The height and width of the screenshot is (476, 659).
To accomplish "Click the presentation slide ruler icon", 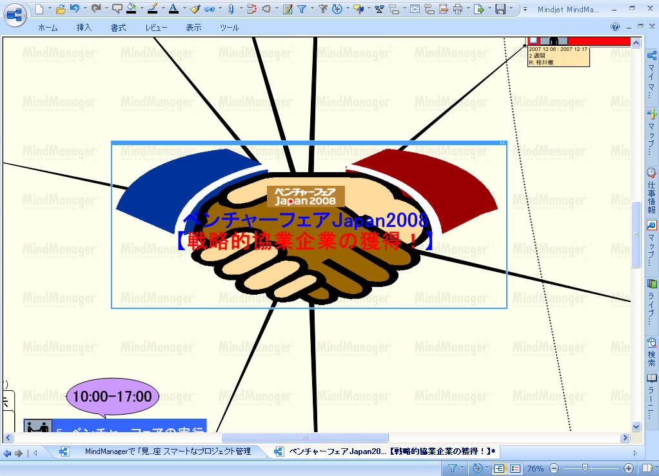I will coord(444,8).
